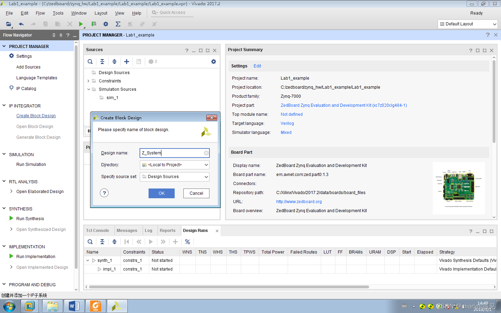
Task: Open Word icon in Windows taskbar
Action: point(74,306)
